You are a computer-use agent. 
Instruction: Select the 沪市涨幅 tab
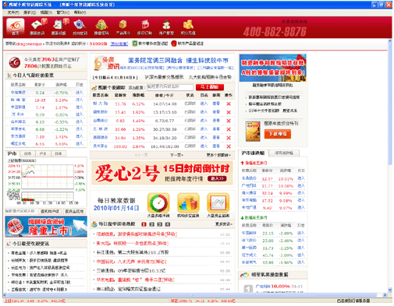coord(253,153)
